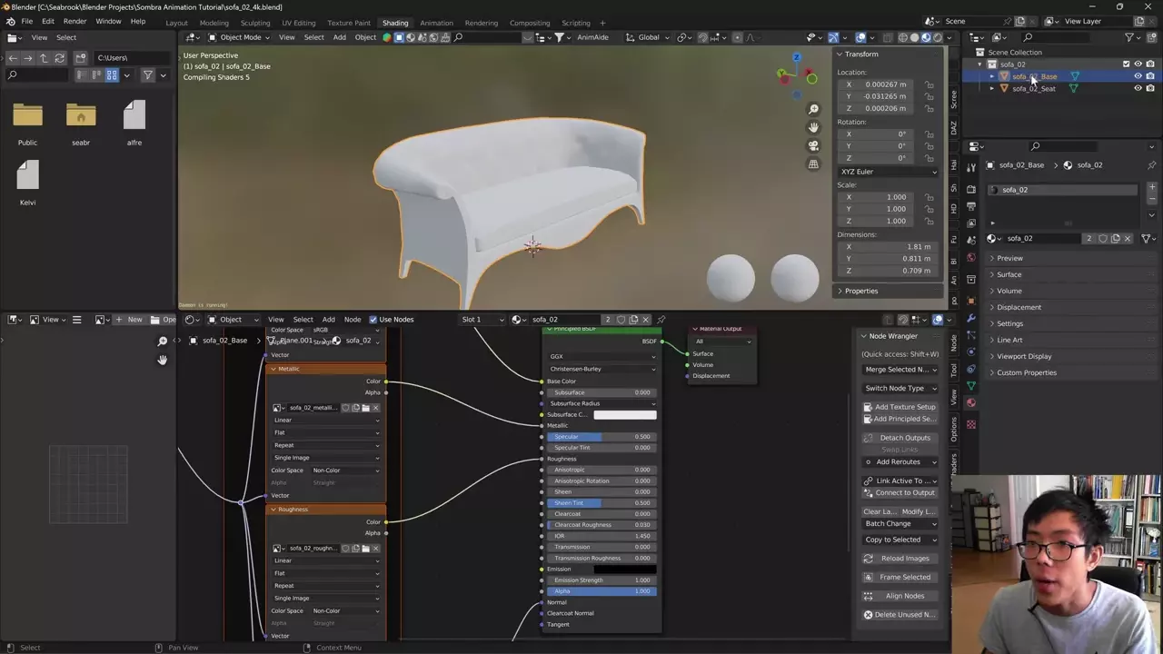Adjust the Specular slider in Principled BSDF
Screen dimensions: 1163x654
click(601, 437)
